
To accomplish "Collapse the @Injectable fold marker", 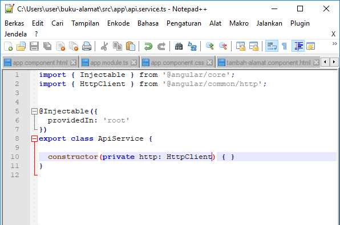I will pos(34,111).
